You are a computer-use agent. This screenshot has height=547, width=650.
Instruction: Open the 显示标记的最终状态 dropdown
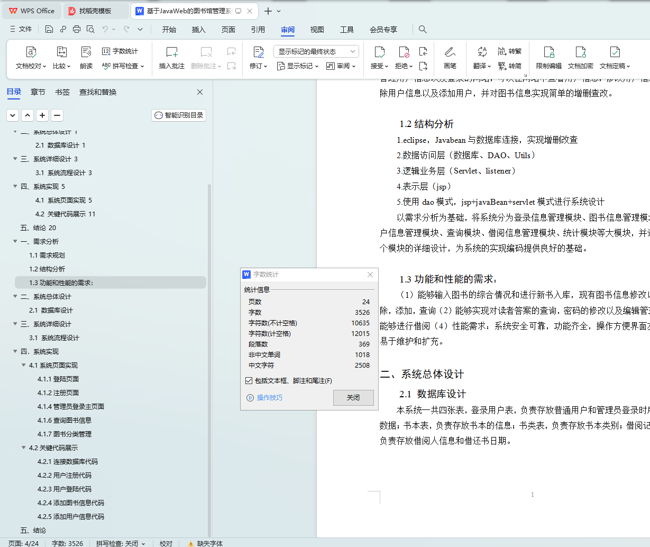tap(316, 51)
